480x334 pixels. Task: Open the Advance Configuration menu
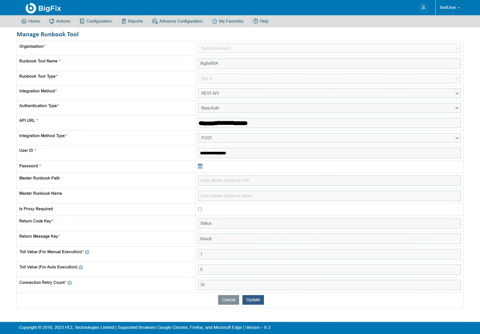(177, 21)
